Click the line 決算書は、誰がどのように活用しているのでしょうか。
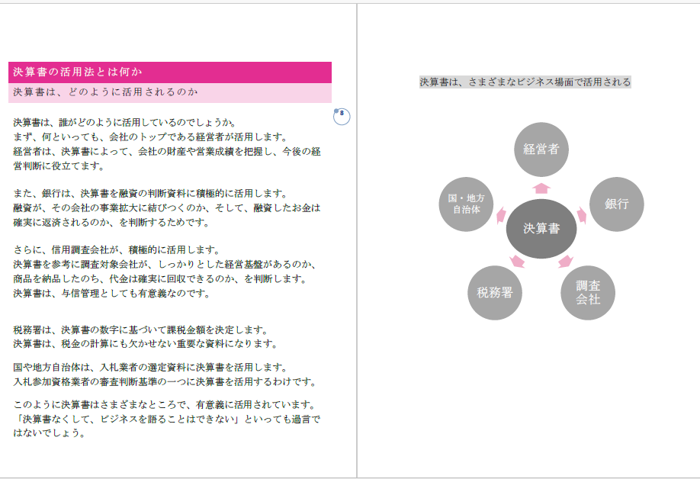This screenshot has width=700, height=479. pyautogui.click(x=125, y=122)
